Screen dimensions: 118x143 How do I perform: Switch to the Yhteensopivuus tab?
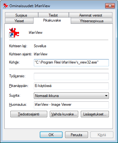point(91,21)
